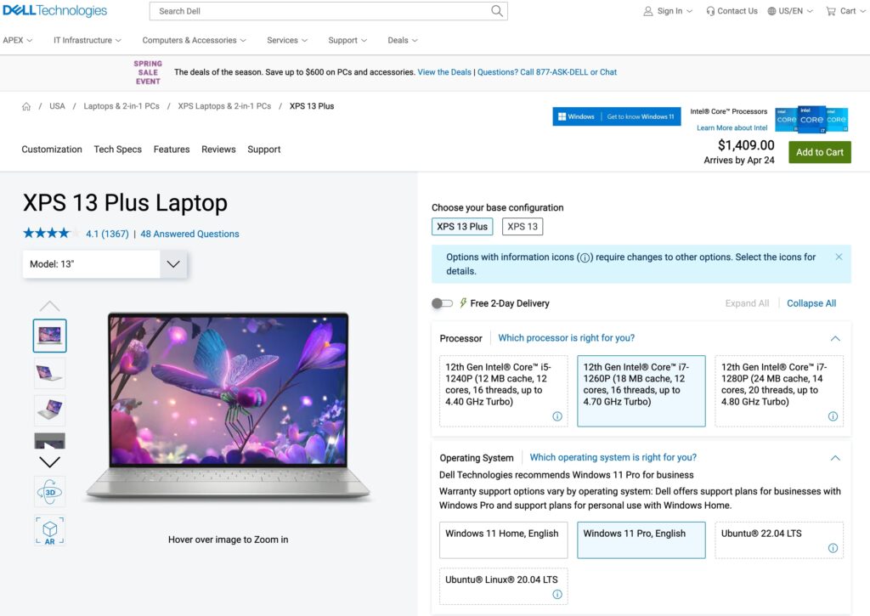Click the Contact Us headset icon
The image size is (870, 616).
pos(710,11)
